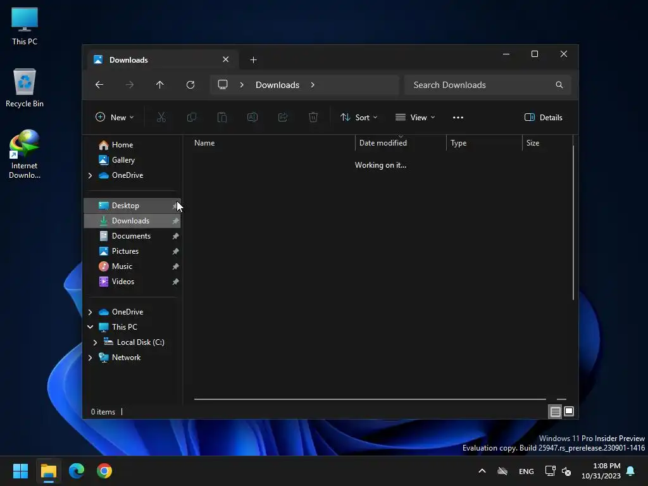Select Internet Download Manager desktop shortcut

[25, 154]
